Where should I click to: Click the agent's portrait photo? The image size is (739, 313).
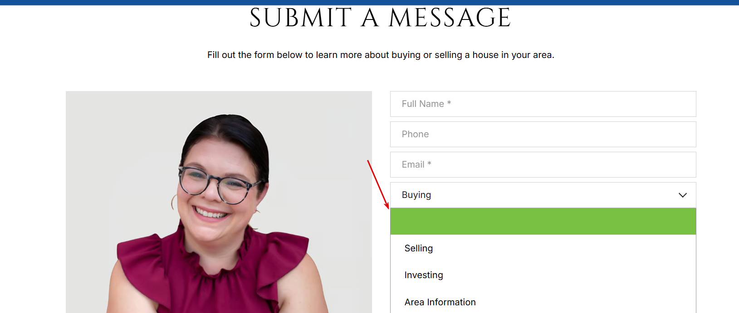click(219, 202)
